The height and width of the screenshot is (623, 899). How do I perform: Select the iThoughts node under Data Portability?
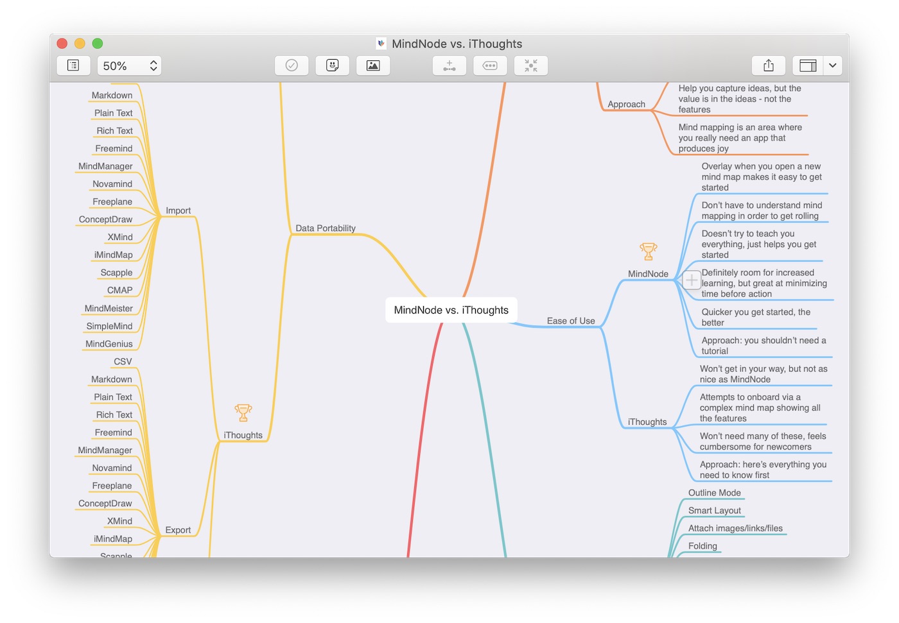[x=243, y=435]
